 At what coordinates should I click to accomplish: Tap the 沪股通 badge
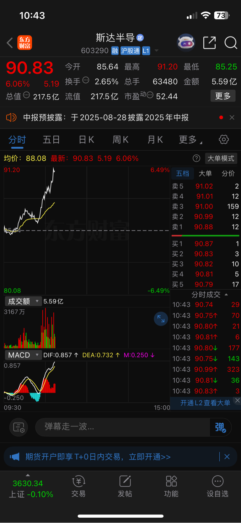click(130, 51)
